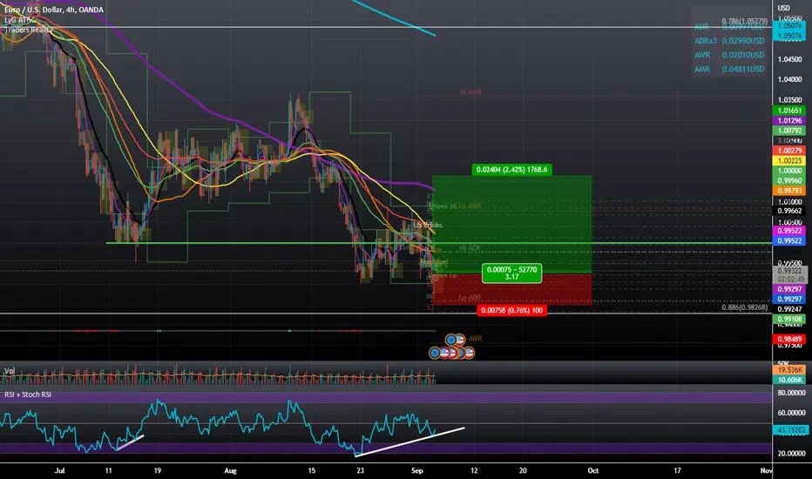Click the leftmost EU flag event icon in lower row
812x479 pixels.
click(x=435, y=354)
